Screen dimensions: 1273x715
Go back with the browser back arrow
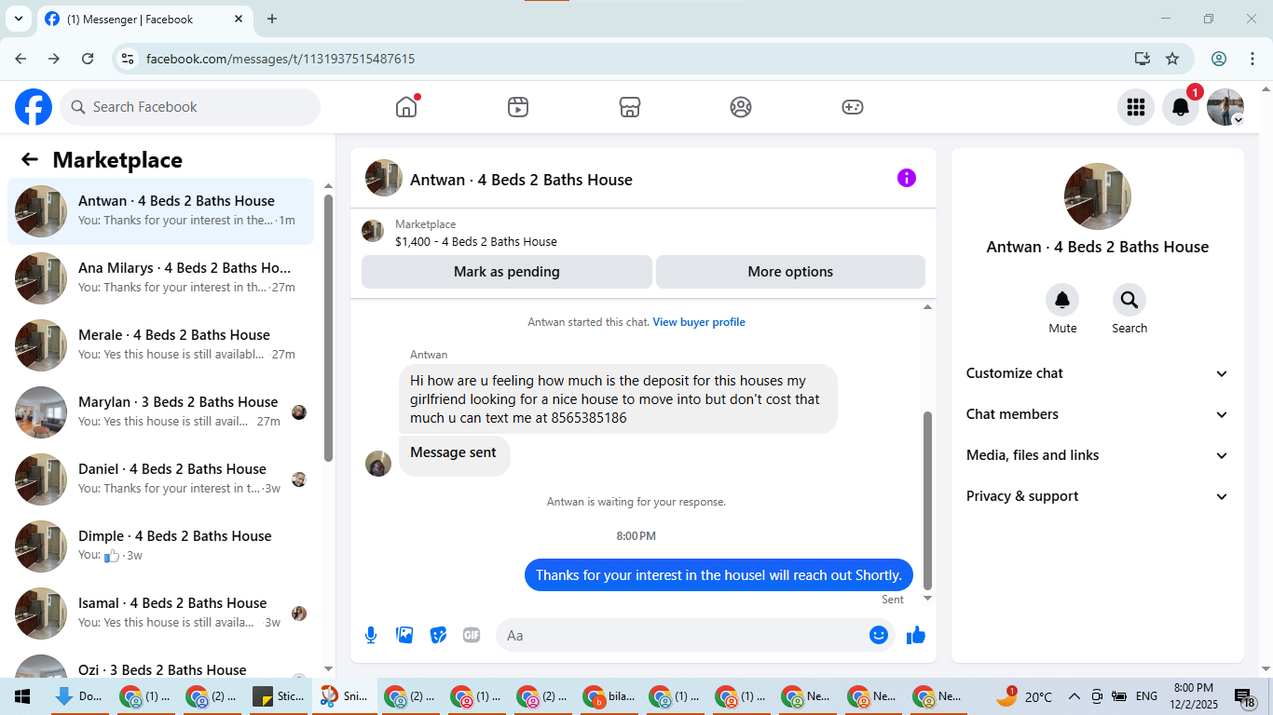[x=21, y=59]
